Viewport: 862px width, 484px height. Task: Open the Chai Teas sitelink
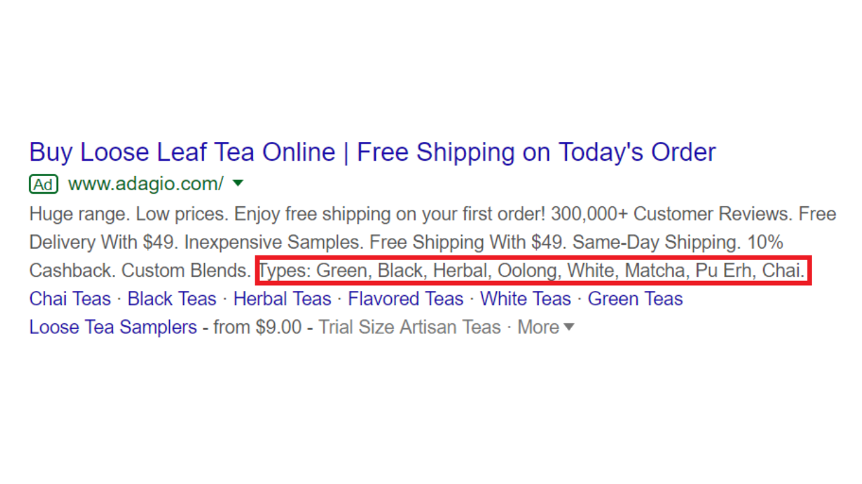pyautogui.click(x=70, y=298)
